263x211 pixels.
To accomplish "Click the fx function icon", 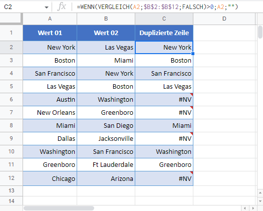I will click(x=62, y=7).
